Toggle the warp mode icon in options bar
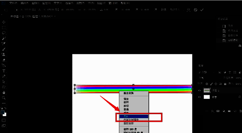242x133 pixels. (x=188, y=10)
